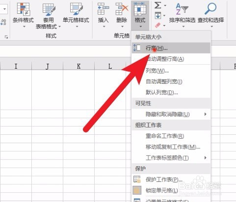Expand the 套用表格格式 dropdown arrow
The image size is (236, 202).
point(59,26)
